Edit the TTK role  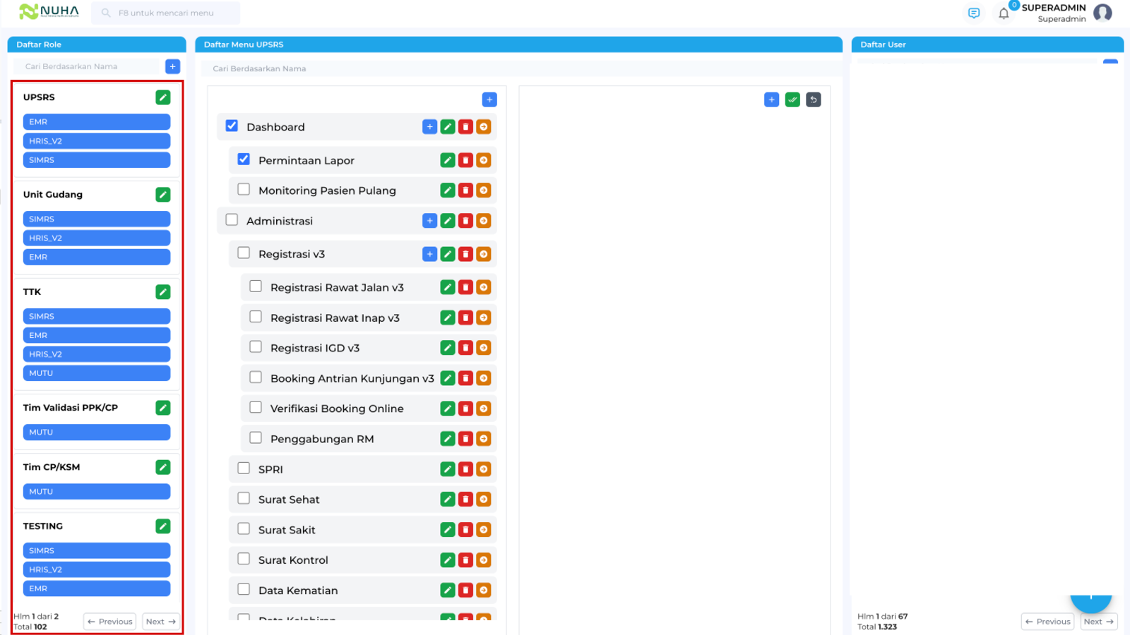[163, 292]
